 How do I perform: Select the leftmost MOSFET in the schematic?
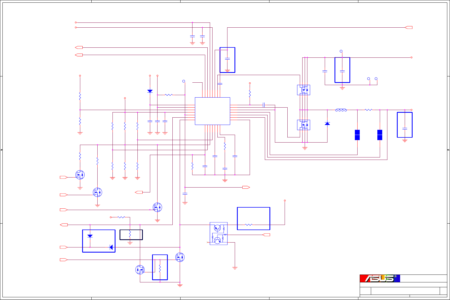point(80,175)
